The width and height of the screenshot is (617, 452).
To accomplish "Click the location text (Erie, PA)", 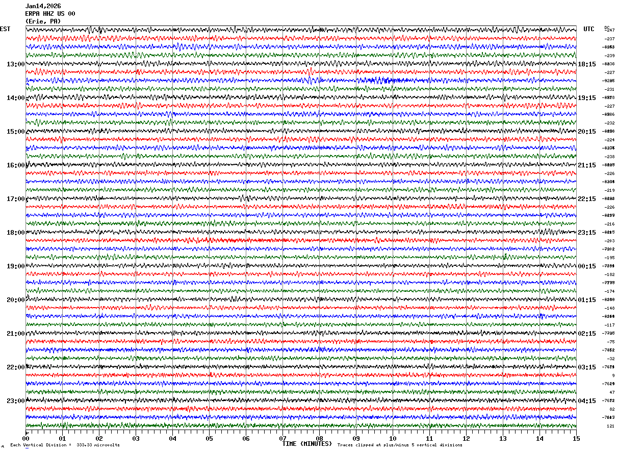I will 43,21.
